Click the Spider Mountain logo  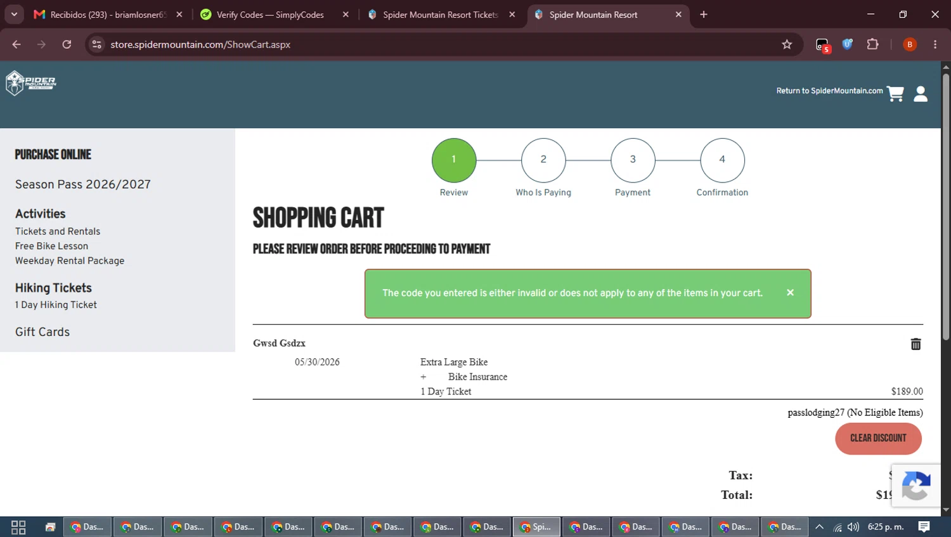point(31,83)
